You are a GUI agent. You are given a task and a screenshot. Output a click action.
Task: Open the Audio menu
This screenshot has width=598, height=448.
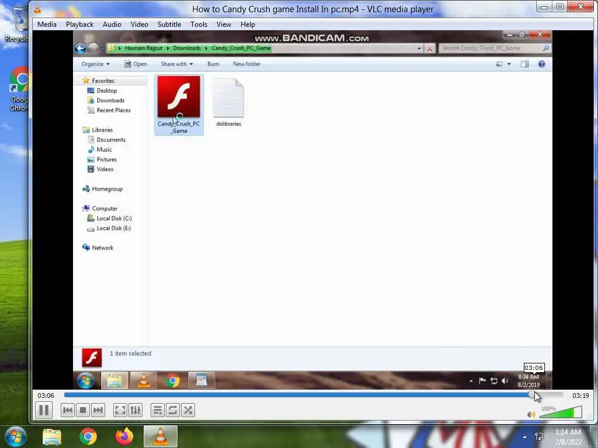click(x=112, y=24)
